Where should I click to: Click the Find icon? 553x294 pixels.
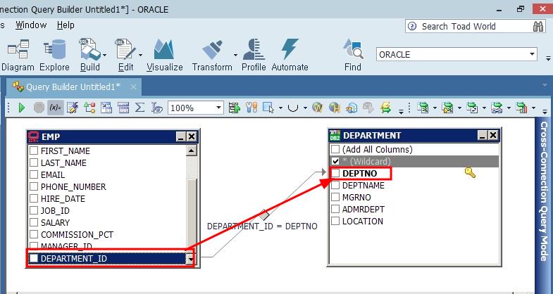(353, 53)
